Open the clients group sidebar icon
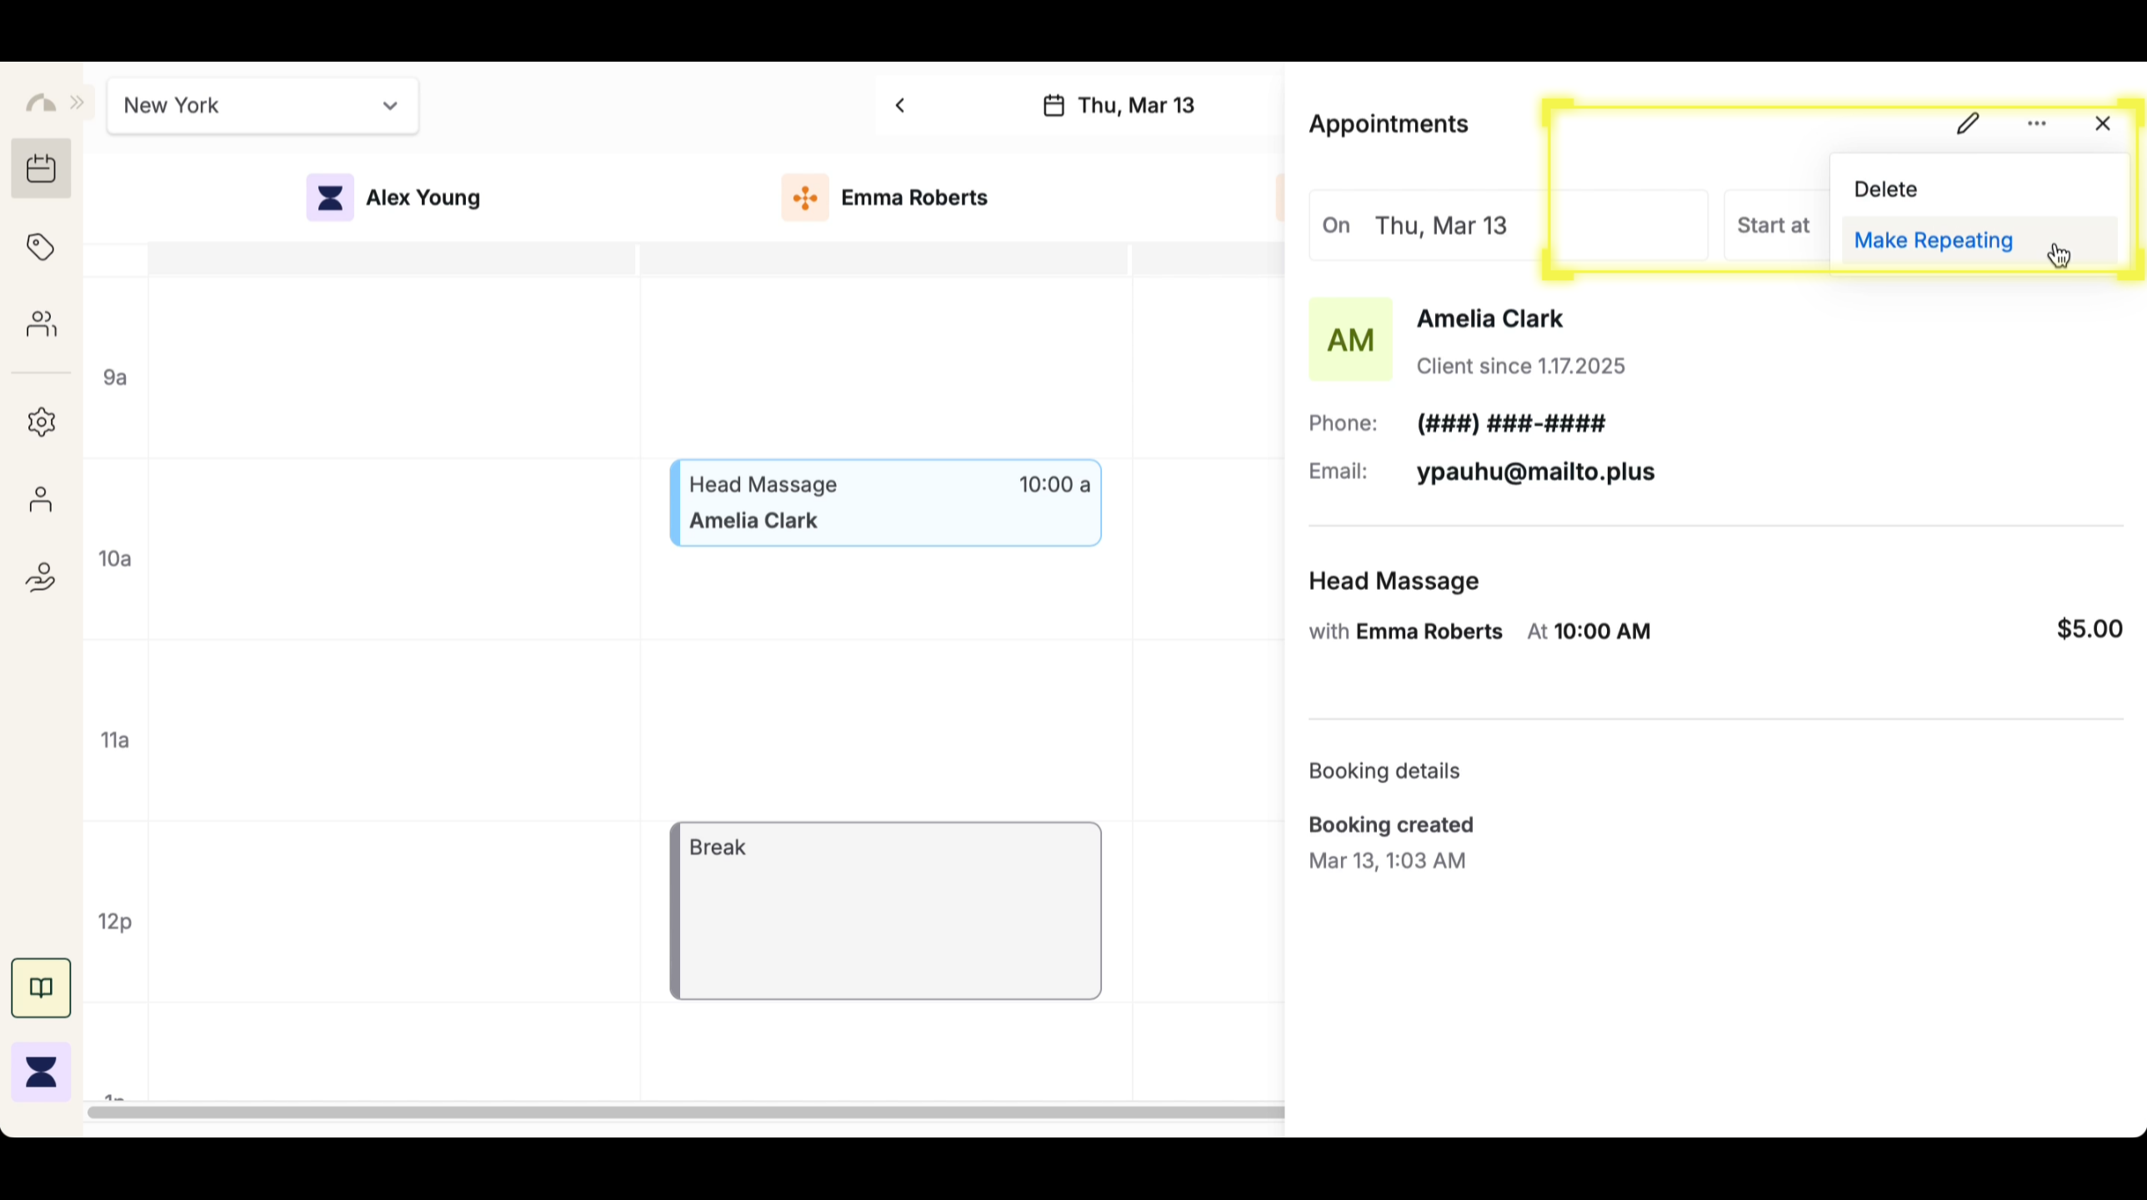The height and width of the screenshot is (1200, 2147). pyautogui.click(x=41, y=324)
